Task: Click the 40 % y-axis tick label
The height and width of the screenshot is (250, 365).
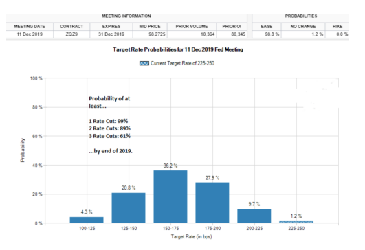Action: pyautogui.click(x=37, y=166)
